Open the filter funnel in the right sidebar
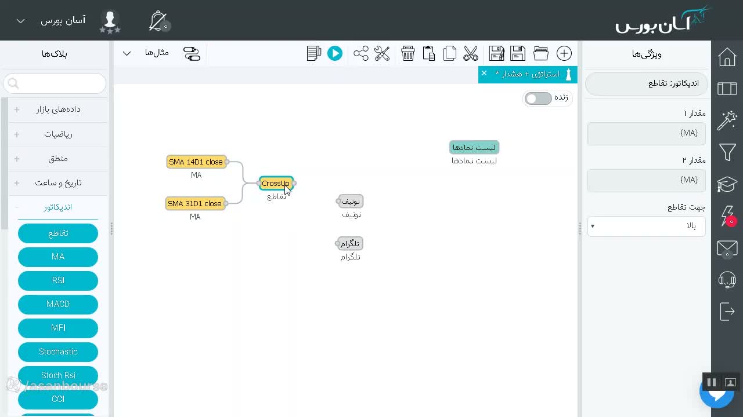 727,152
